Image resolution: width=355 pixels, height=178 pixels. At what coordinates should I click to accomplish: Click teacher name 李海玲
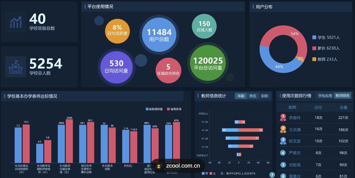tap(295, 118)
